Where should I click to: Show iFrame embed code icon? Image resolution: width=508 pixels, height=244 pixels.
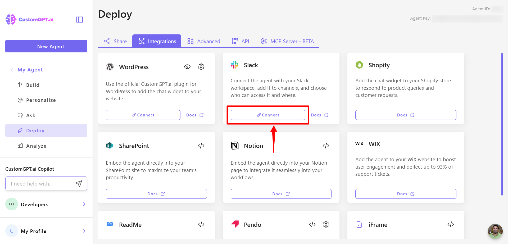tap(451, 224)
